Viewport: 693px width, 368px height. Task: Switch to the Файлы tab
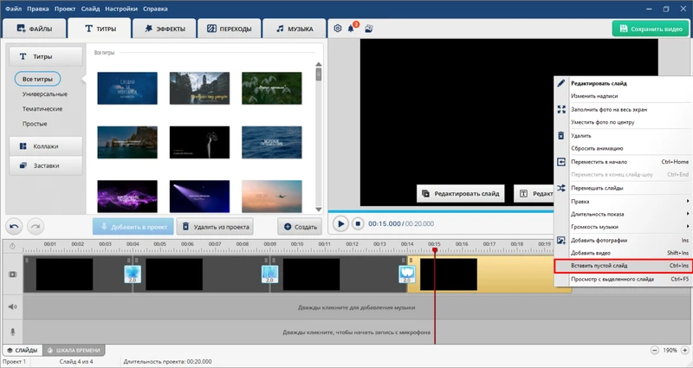tap(35, 29)
